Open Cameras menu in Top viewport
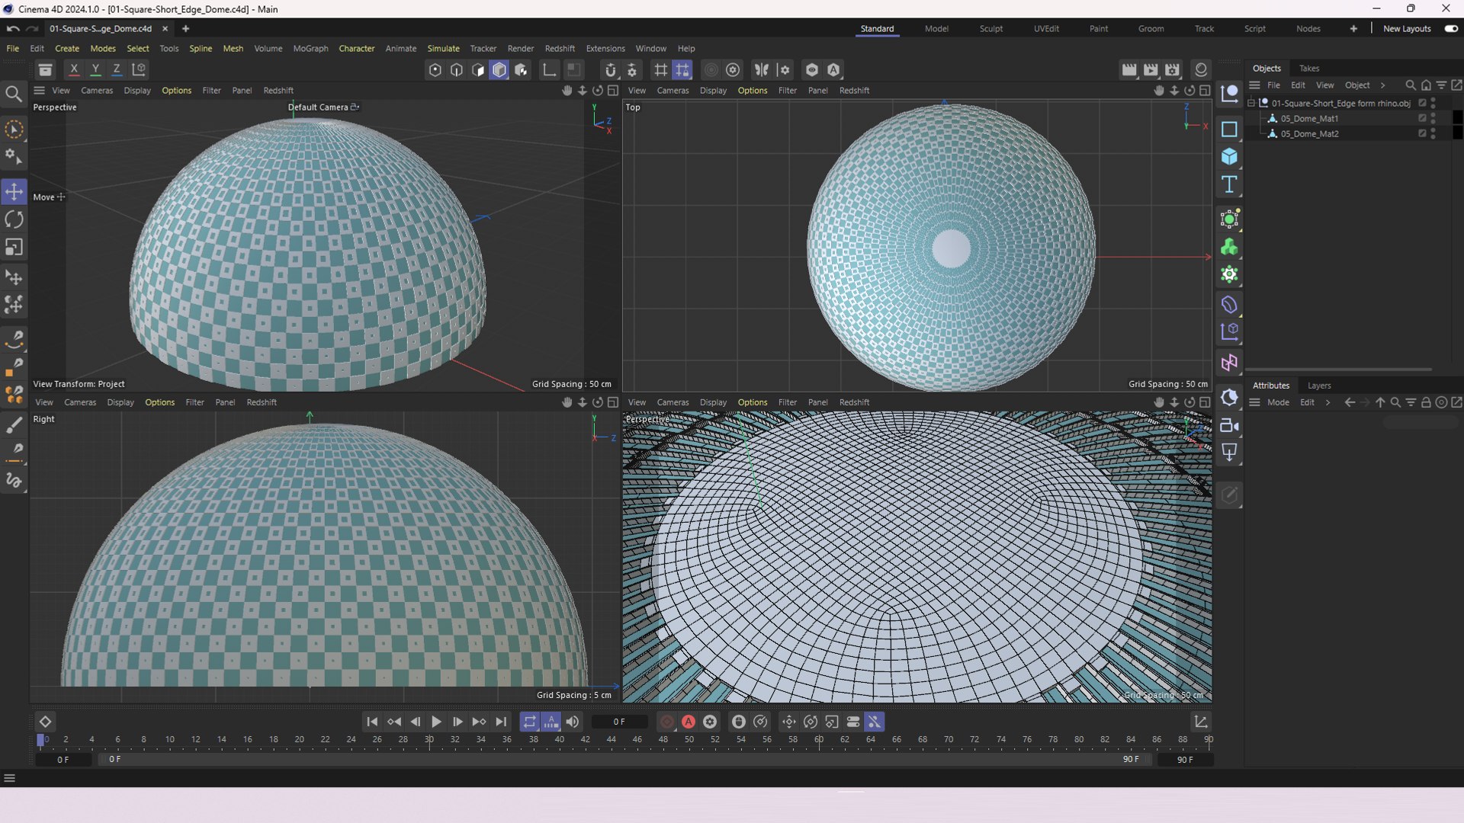 point(673,91)
